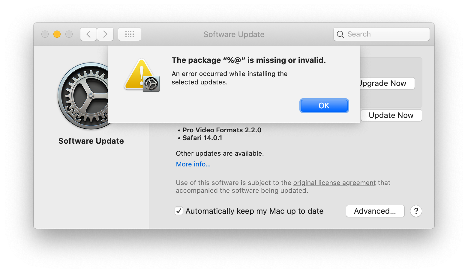Open the More info… link
This screenshot has width=468, height=273.
193,164
